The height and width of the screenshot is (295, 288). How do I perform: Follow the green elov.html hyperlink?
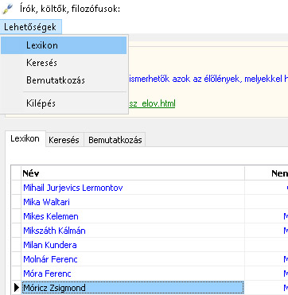point(152,103)
